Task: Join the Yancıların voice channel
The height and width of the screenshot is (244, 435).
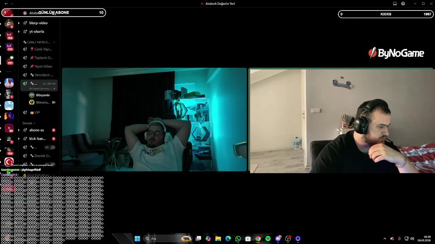Action: pyautogui.click(x=39, y=75)
